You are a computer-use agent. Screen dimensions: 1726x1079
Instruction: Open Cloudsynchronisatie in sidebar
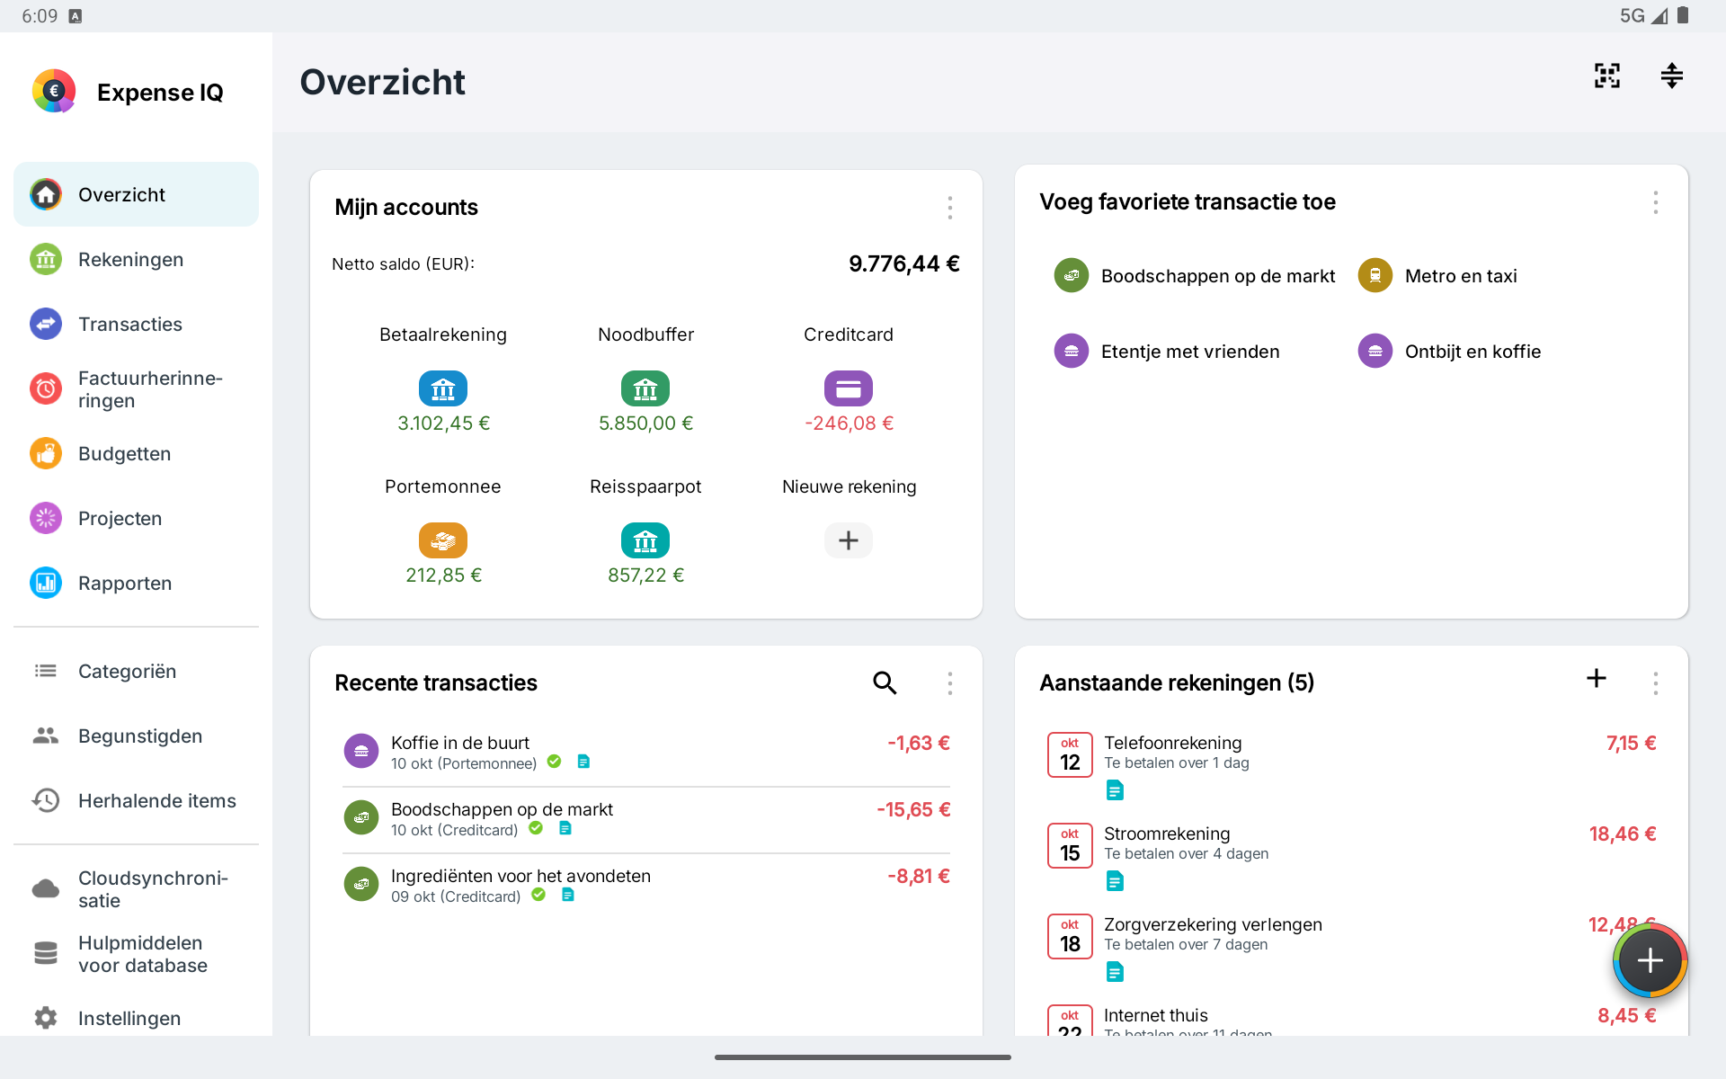136,889
